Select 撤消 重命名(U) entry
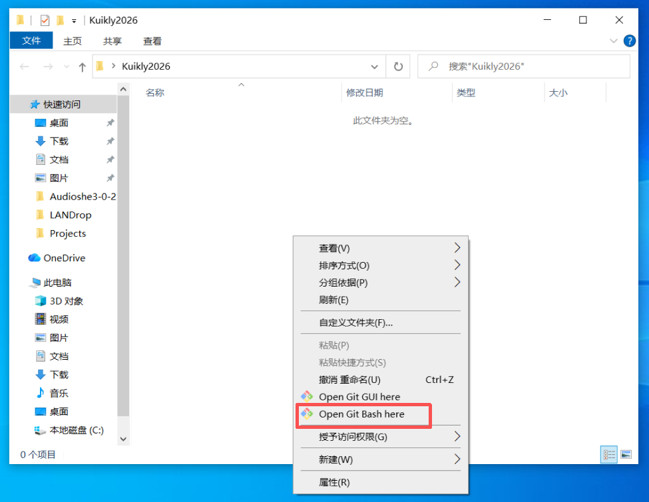This screenshot has width=649, height=502. click(x=380, y=380)
